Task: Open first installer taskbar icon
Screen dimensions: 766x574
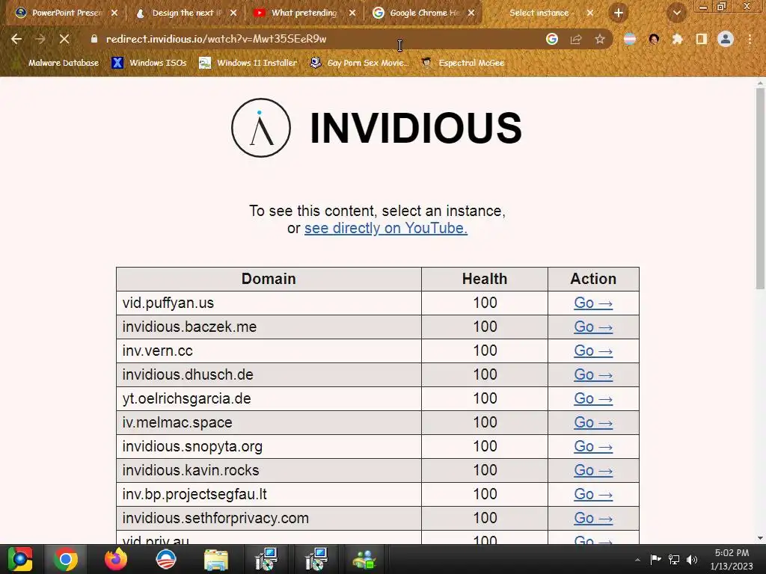Action: click(x=266, y=559)
